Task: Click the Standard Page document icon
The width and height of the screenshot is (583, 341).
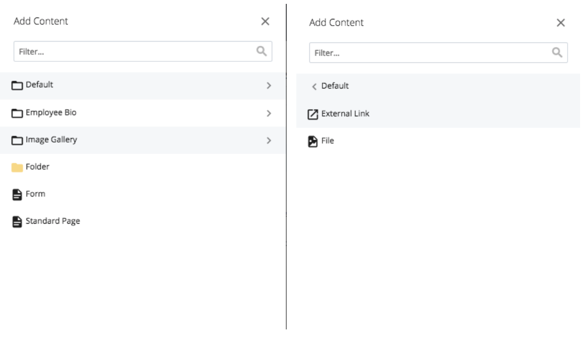Action: pyautogui.click(x=17, y=222)
